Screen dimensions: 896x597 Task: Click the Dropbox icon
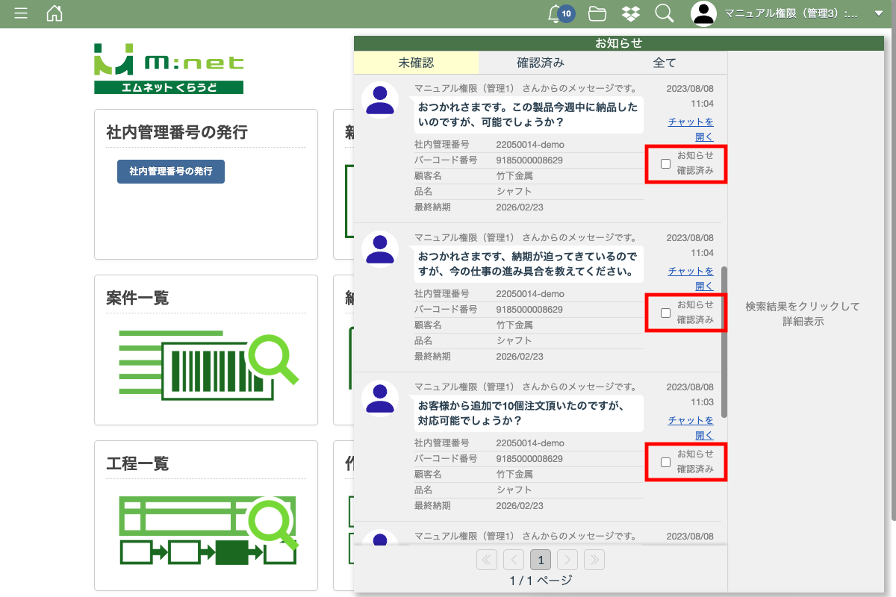[x=630, y=13]
